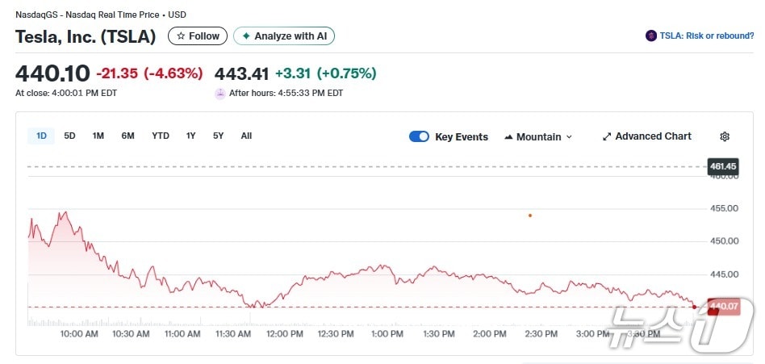The height and width of the screenshot is (364, 765).
Task: Open TSLA: Risk or rebound link
Action: [x=705, y=36]
